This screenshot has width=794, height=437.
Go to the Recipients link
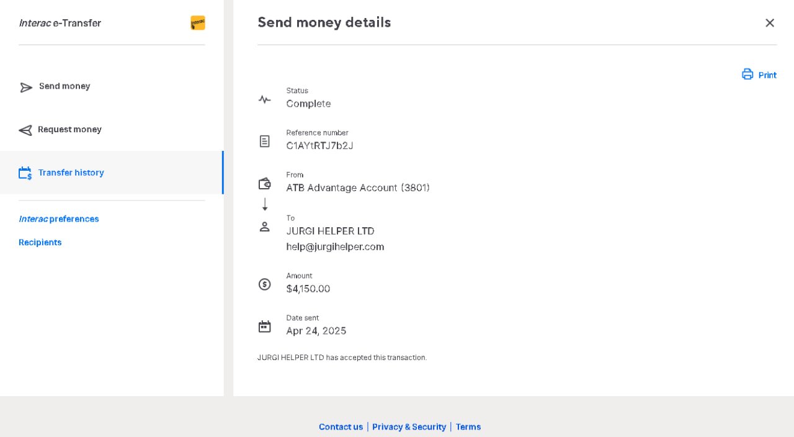pos(40,243)
